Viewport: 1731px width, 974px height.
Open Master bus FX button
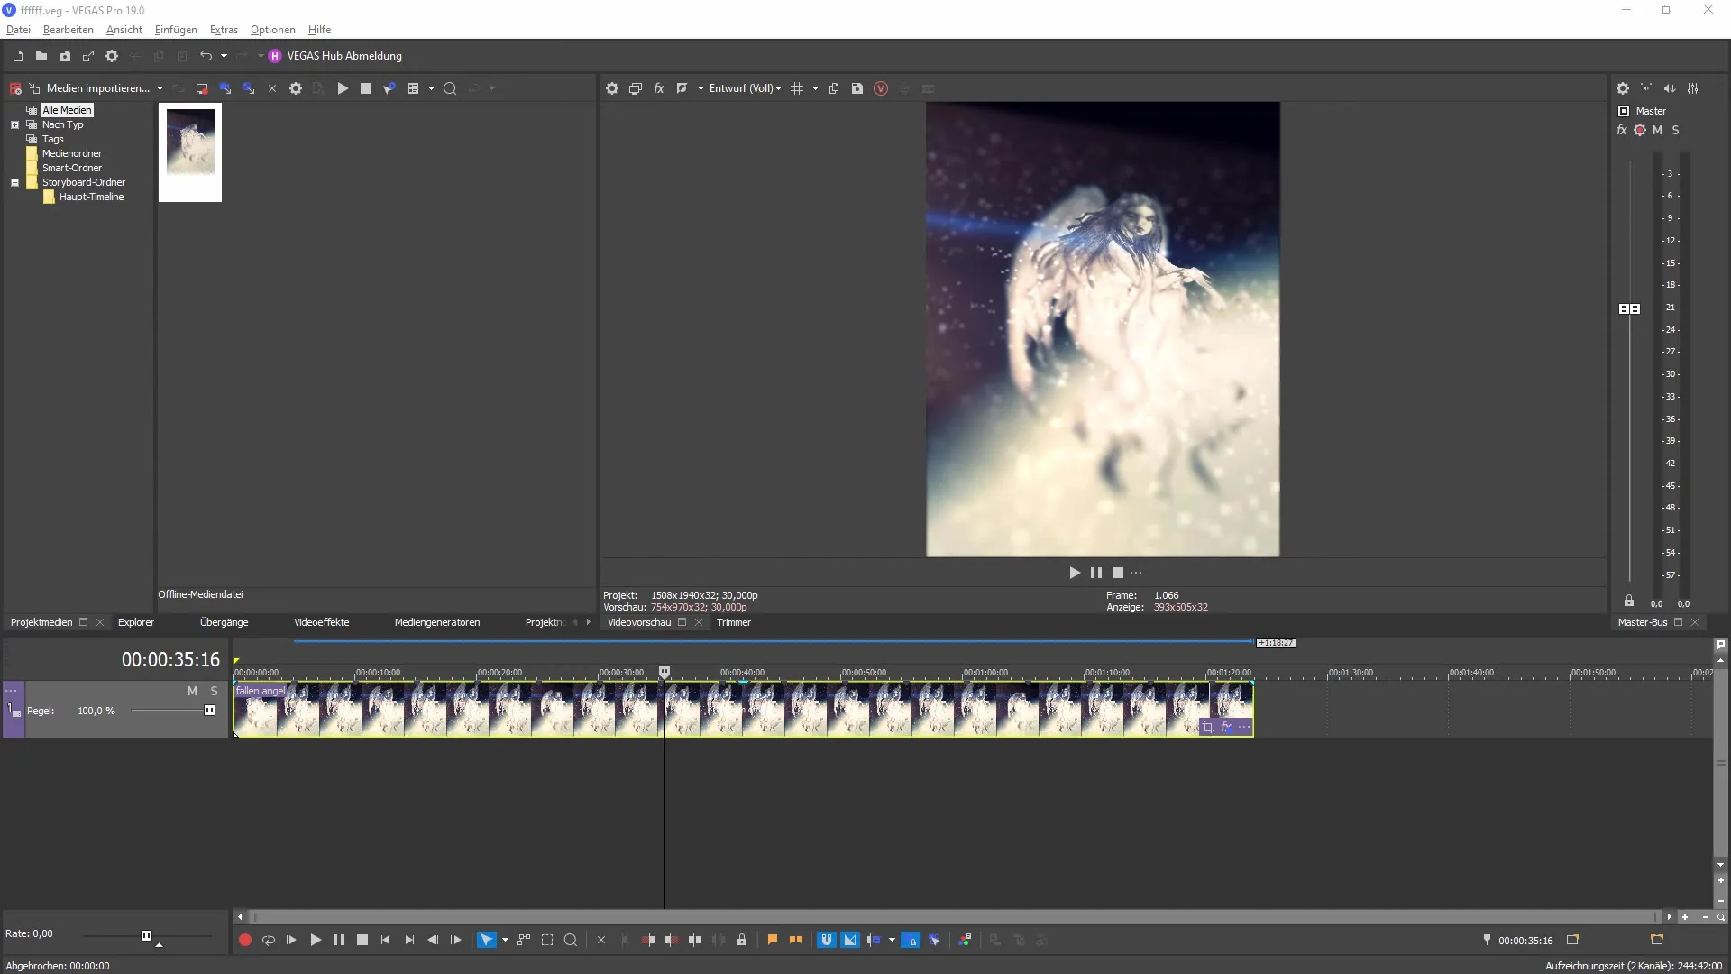coord(1622,130)
